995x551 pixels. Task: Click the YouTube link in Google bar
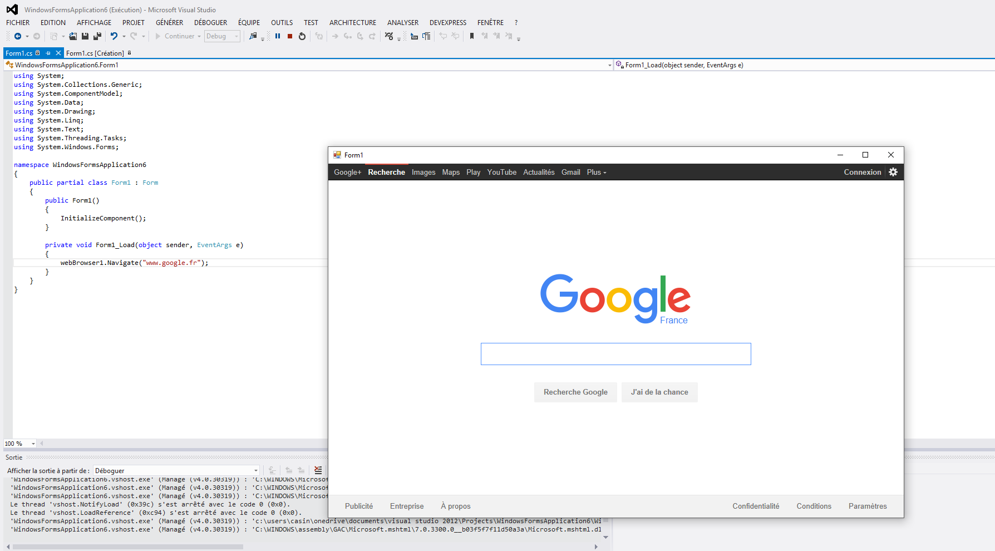pos(502,172)
